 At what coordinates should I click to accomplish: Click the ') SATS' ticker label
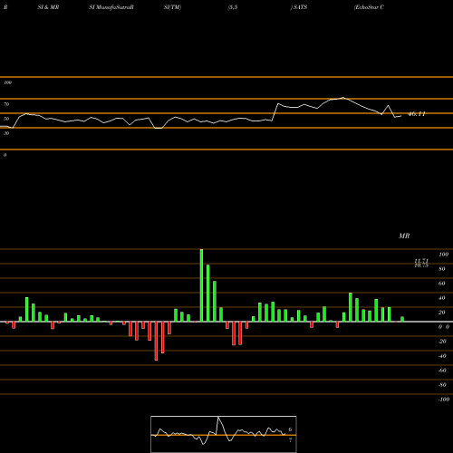coord(299,7)
